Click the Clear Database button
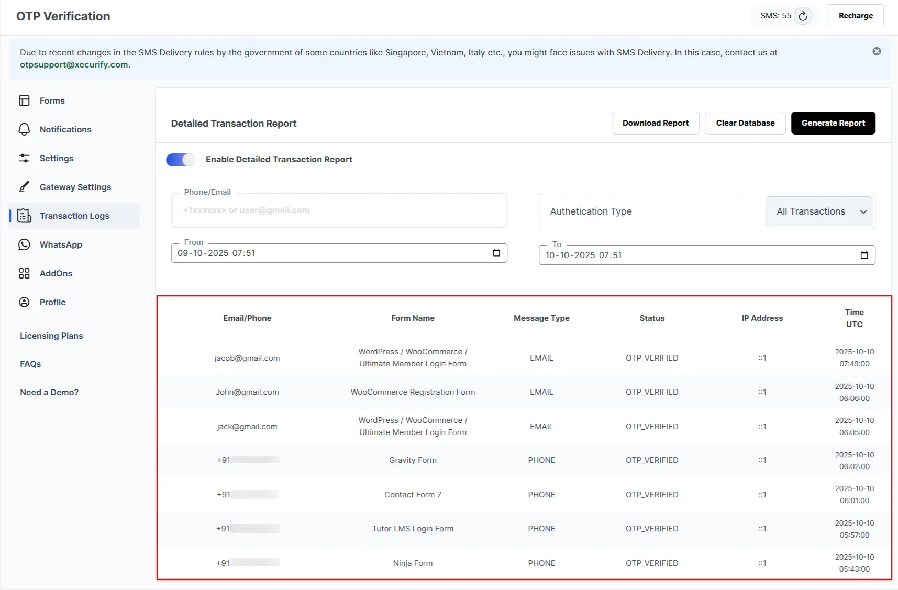898x590 pixels. pos(745,123)
